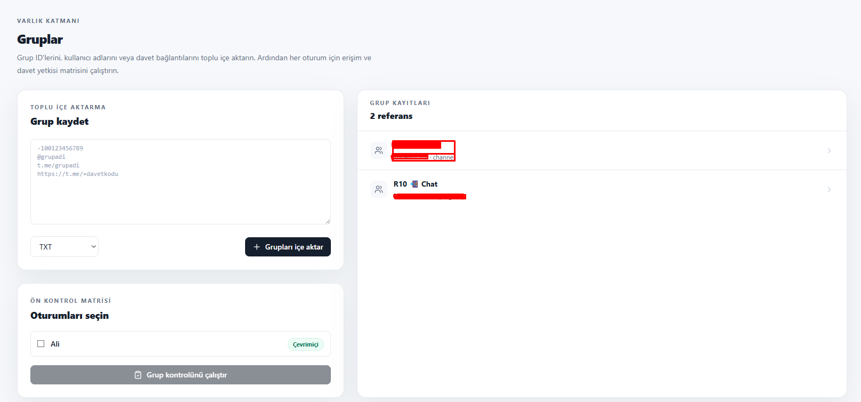Click the people icon beside R10 Chat
This screenshot has width=861, height=402.
click(379, 189)
